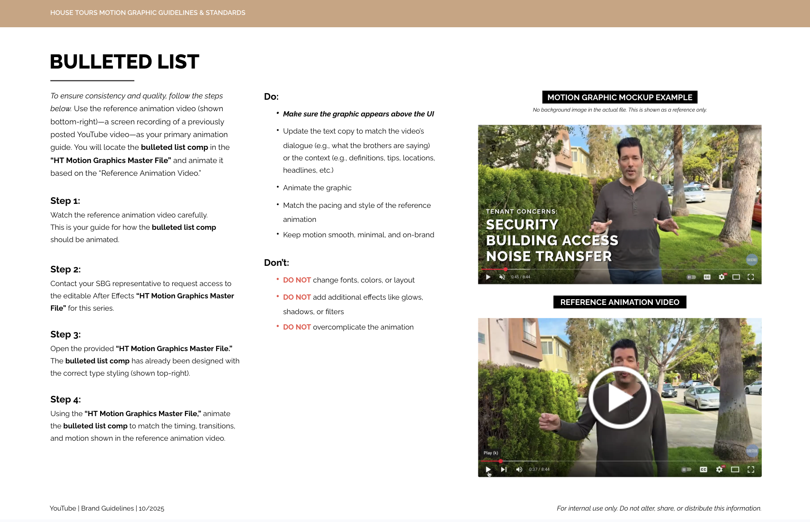This screenshot has height=522, width=810.
Task: Click the BULLETED LIST heading
Action: 125,62
